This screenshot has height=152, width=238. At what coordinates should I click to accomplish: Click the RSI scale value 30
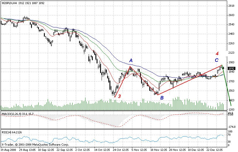click(x=229, y=142)
